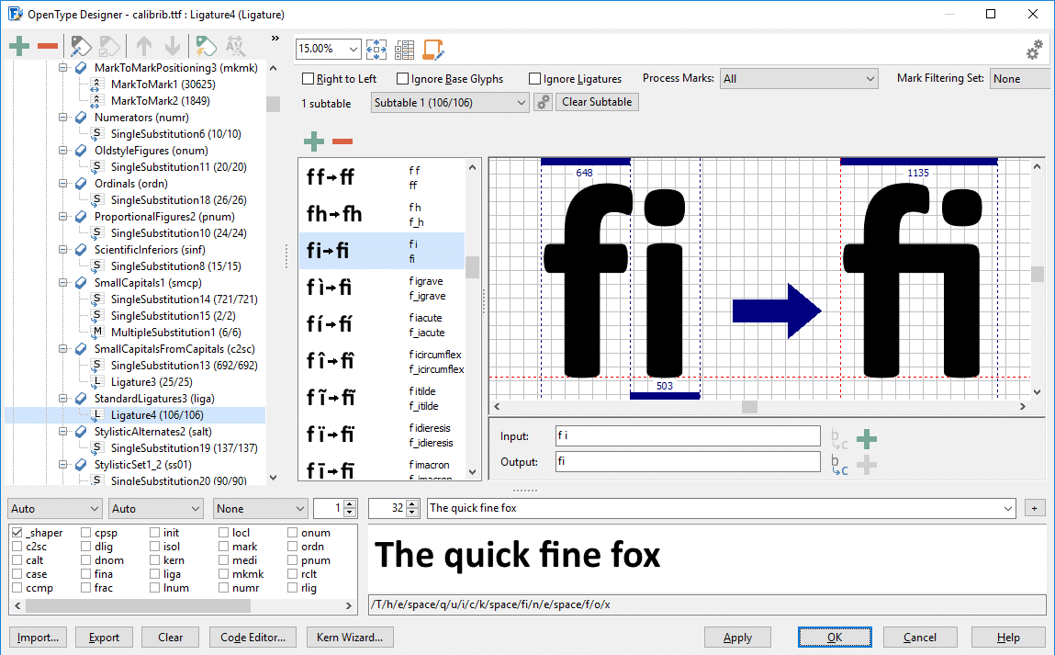Open the Subtable 1 (106/106) dropdown
The width and height of the screenshot is (1055, 655).
(450, 101)
